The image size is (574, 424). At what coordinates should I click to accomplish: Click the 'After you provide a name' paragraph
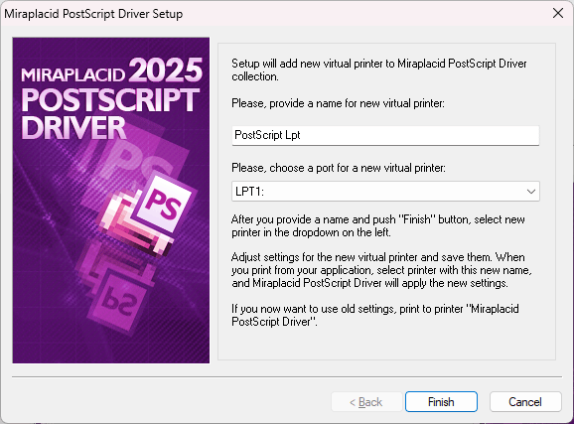[x=378, y=226]
